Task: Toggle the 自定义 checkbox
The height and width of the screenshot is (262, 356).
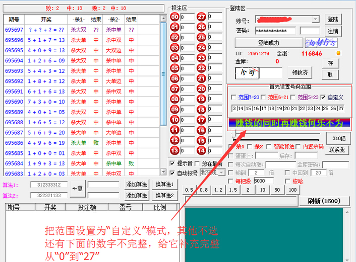Action: point(323,98)
